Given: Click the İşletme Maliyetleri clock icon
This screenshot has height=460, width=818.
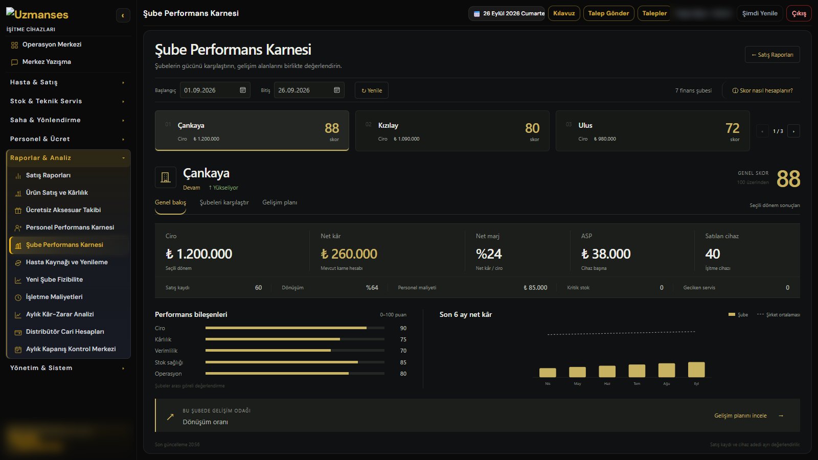Looking at the screenshot, I should 18,297.
